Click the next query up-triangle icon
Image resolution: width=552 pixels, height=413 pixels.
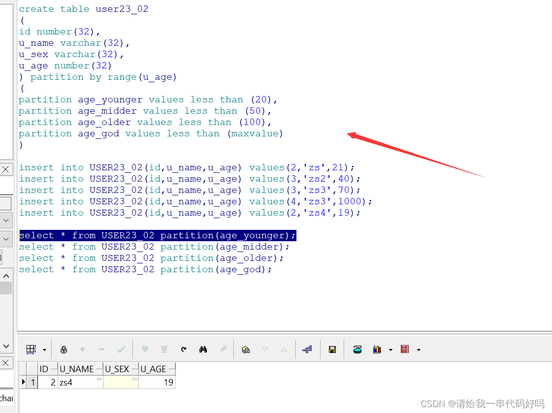(x=284, y=349)
